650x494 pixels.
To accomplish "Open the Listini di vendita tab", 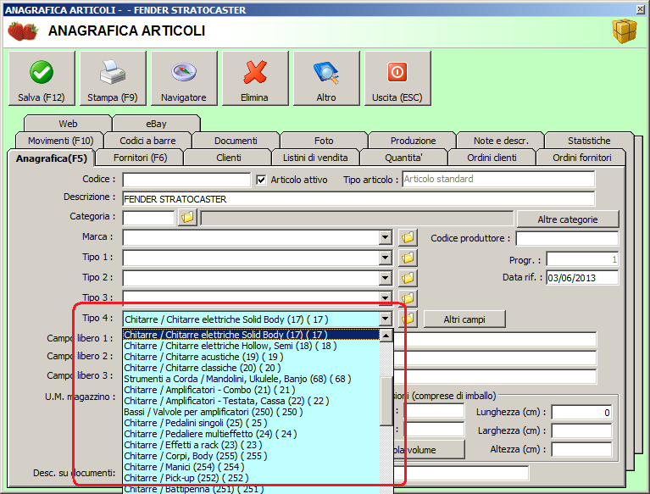I will click(315, 158).
